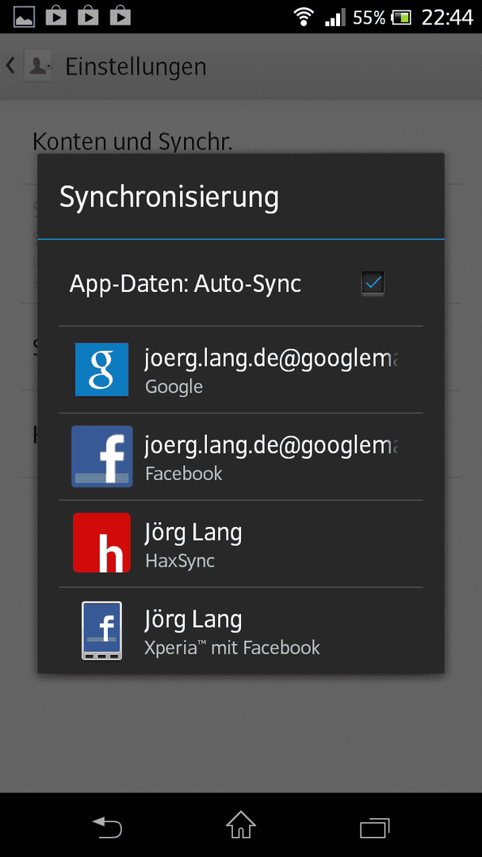Open Jörg Lang HaxSync account
Screen dimensions: 482x857
click(241, 544)
